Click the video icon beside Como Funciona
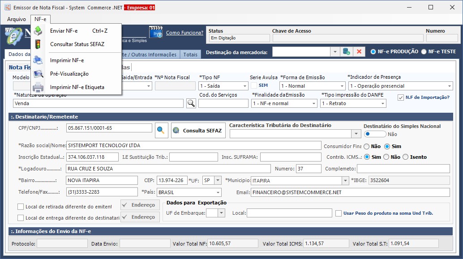463x259 pixels. (156, 33)
